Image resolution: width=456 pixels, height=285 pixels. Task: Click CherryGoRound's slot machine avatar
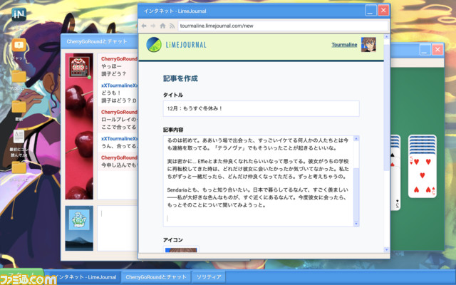78,68
